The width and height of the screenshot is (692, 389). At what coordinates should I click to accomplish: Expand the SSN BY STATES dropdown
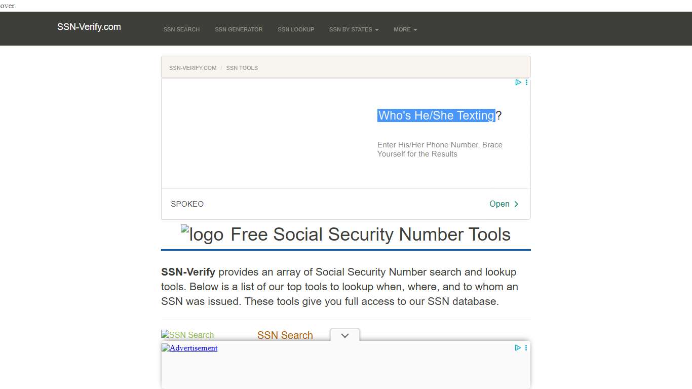point(354,29)
